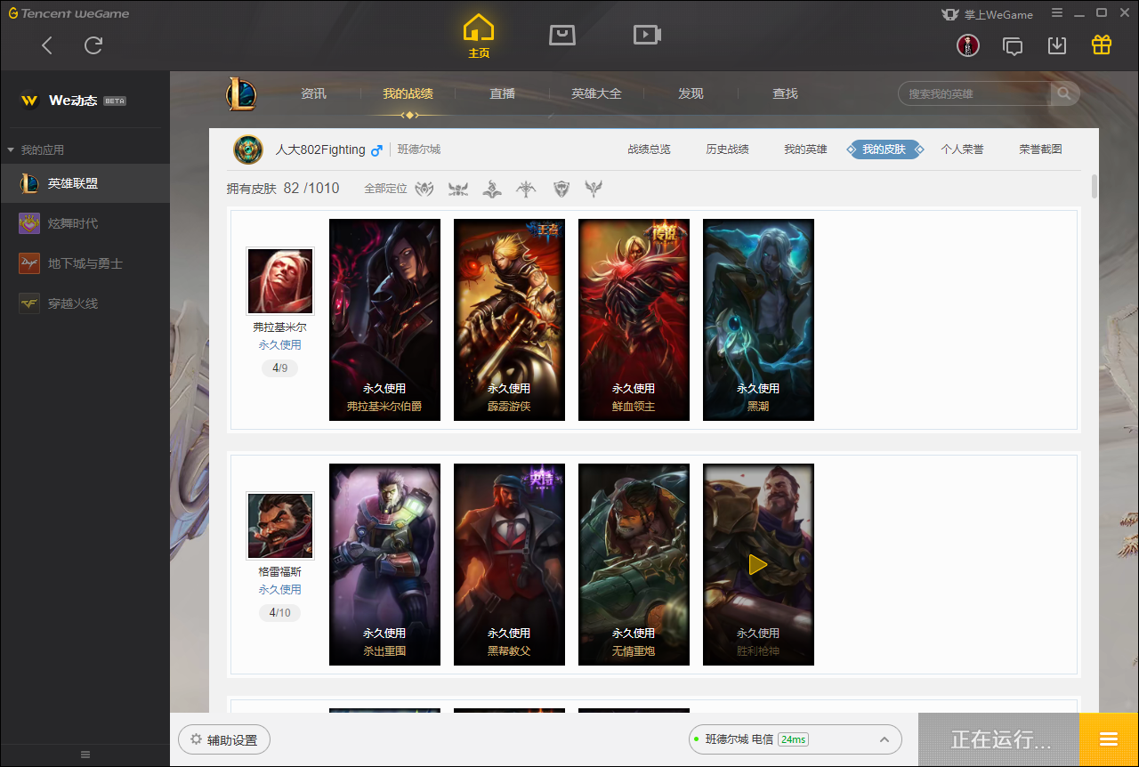1139x767 pixels.
Task: Go back with the left arrow icon
Action: pos(47,45)
